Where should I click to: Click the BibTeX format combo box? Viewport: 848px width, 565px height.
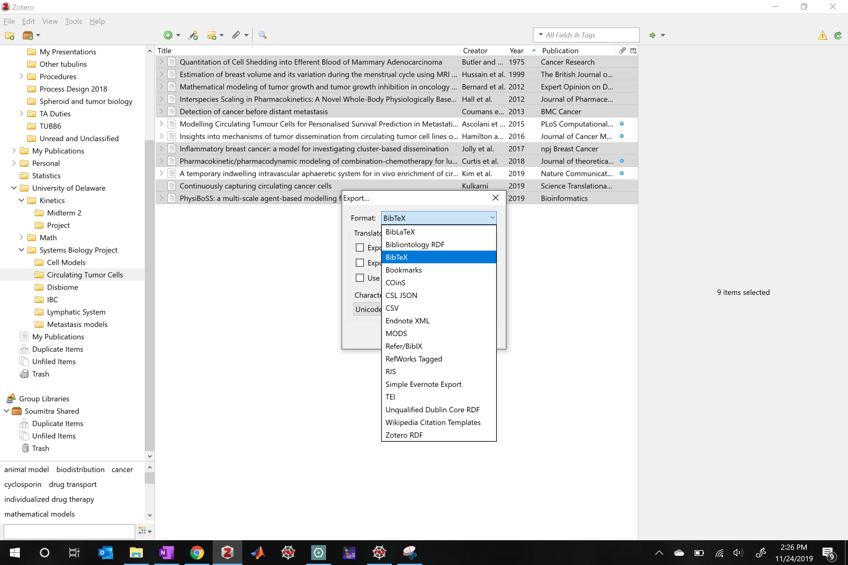438,218
